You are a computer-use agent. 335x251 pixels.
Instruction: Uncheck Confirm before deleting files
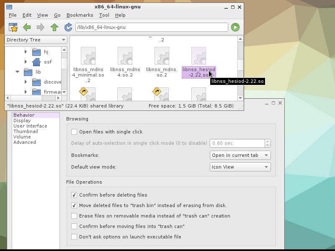pyautogui.click(x=74, y=195)
